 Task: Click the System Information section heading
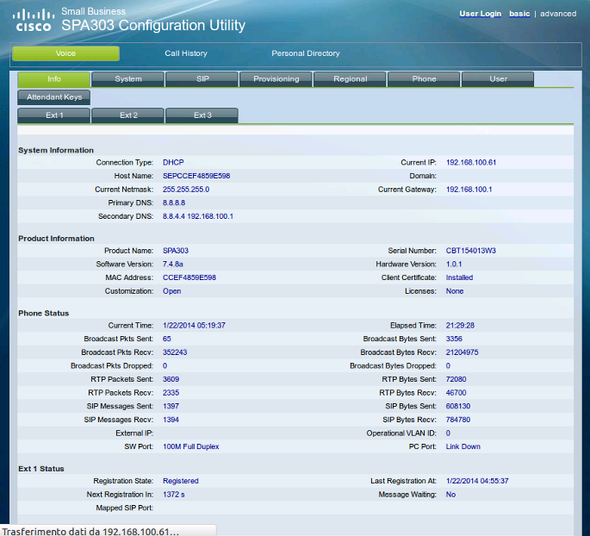coord(56,150)
